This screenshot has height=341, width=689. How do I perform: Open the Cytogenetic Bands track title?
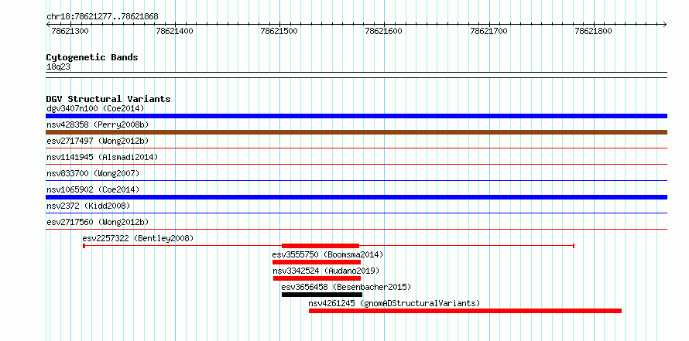(x=92, y=57)
